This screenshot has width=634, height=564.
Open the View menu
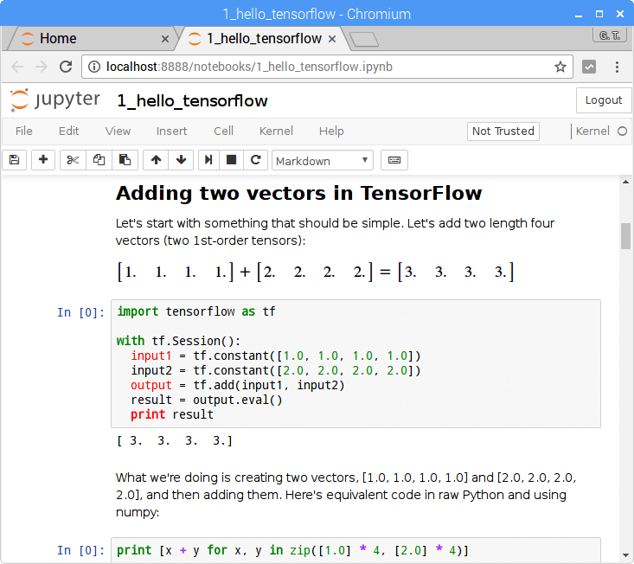tap(118, 131)
